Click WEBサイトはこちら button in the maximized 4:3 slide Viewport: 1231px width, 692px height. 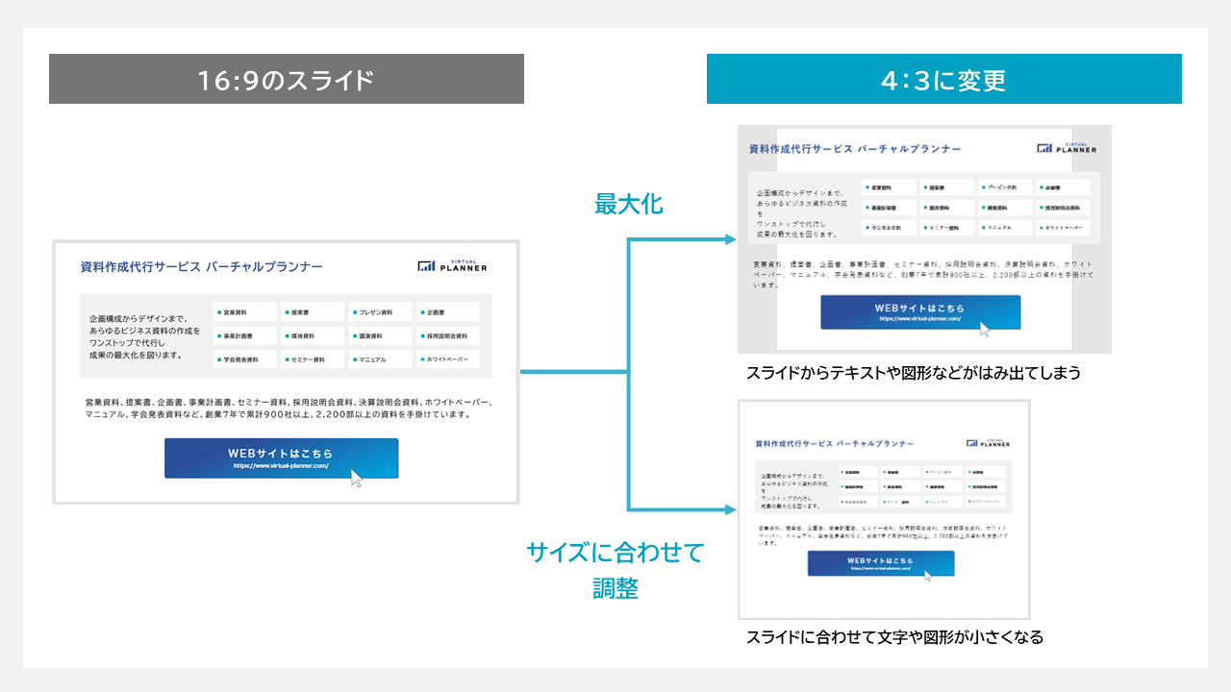tap(920, 312)
